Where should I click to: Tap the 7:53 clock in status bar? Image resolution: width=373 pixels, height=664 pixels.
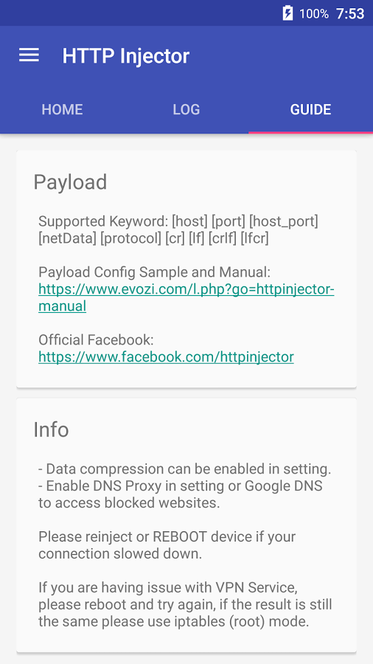(x=350, y=14)
